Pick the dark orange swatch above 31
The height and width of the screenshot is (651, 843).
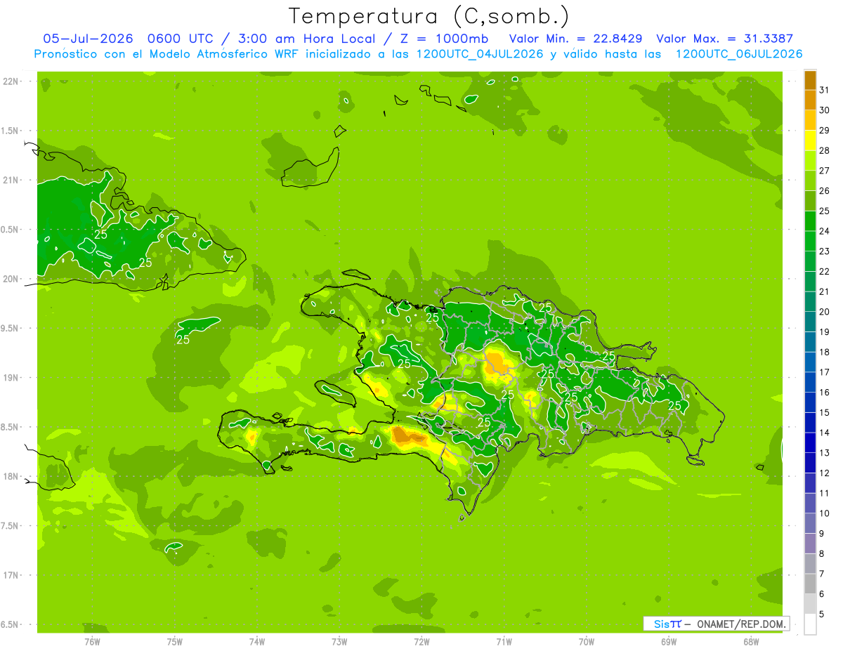point(810,80)
